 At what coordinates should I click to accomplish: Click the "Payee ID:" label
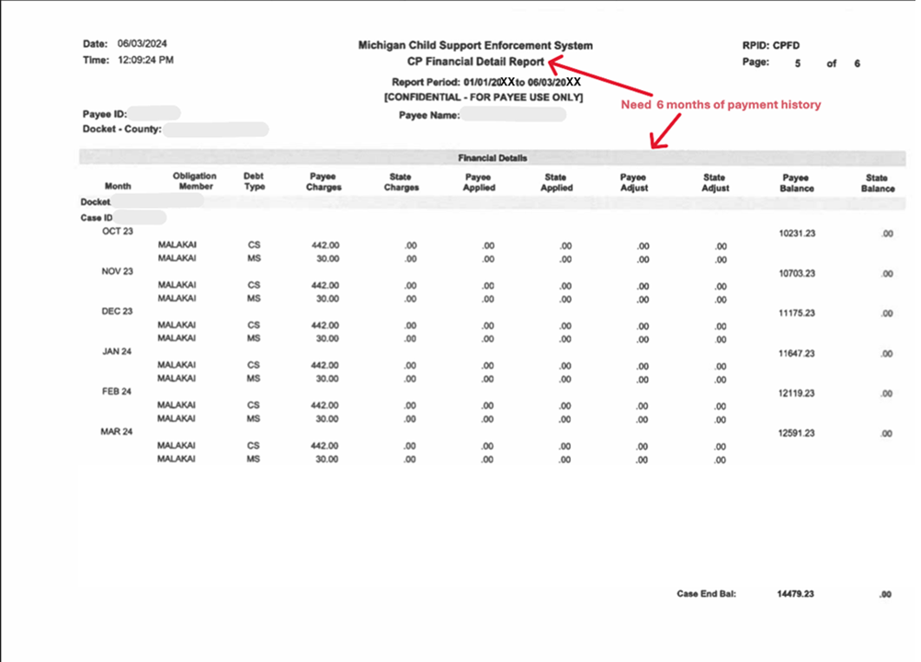105,114
